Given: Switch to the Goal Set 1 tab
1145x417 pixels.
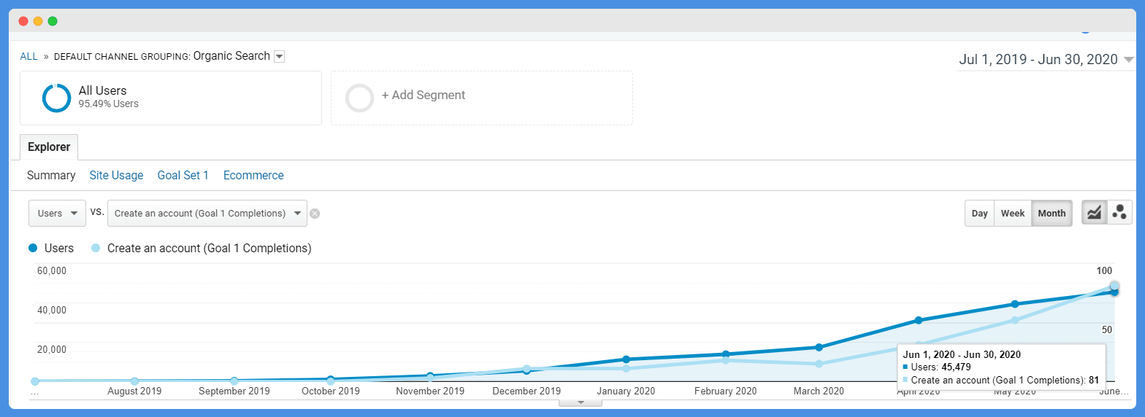Looking at the screenshot, I should (183, 175).
